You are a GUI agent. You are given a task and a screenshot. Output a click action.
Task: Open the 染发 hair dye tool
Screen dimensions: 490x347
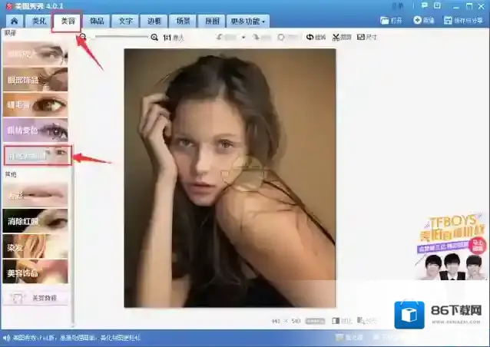(x=35, y=246)
